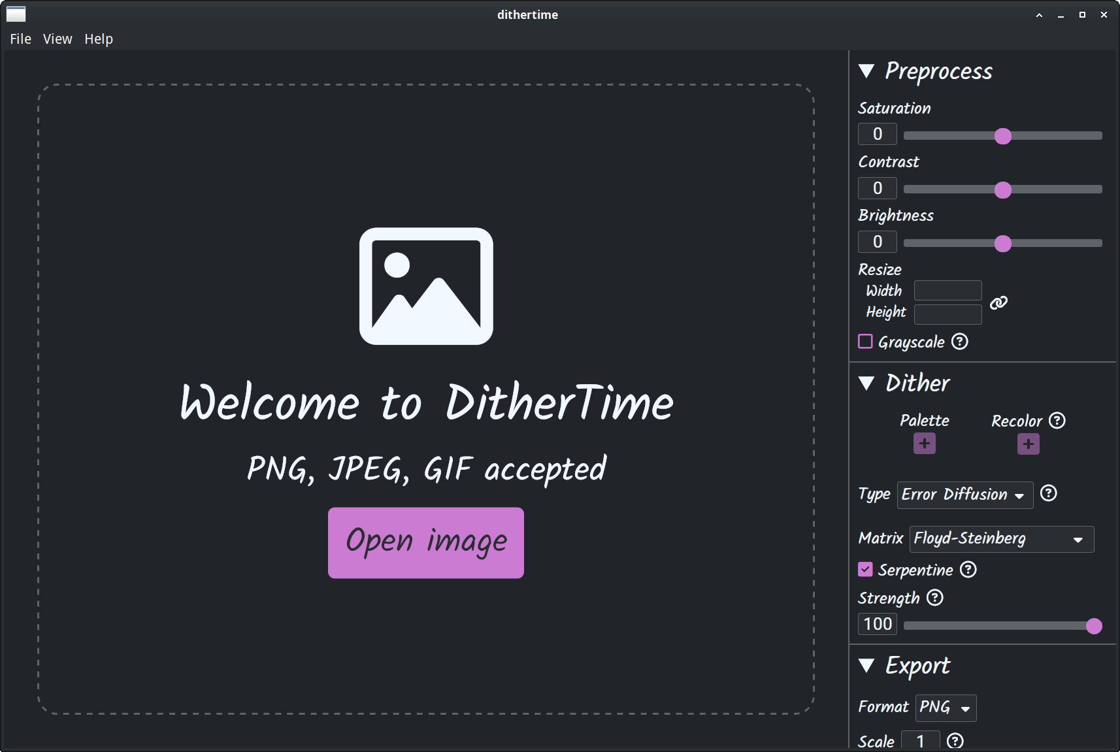1120x752 pixels.
Task: Click the Open image button
Action: point(426,543)
